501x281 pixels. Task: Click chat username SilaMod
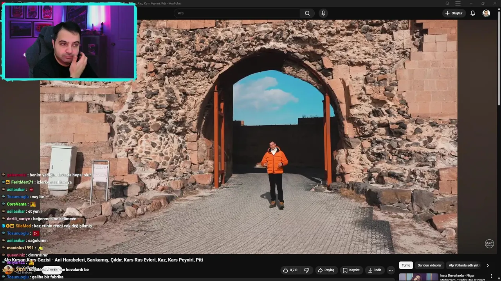click(23, 226)
